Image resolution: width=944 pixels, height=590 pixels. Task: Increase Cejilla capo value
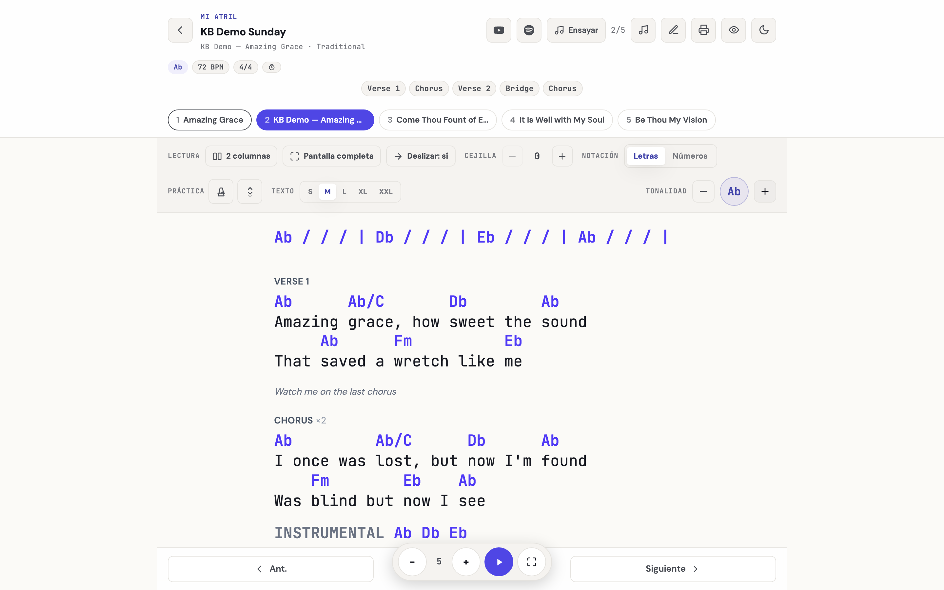[562, 156]
